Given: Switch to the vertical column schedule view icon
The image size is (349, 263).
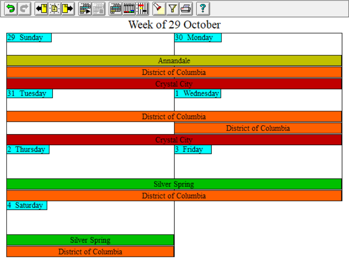Looking at the screenshot, I should coord(129,9).
